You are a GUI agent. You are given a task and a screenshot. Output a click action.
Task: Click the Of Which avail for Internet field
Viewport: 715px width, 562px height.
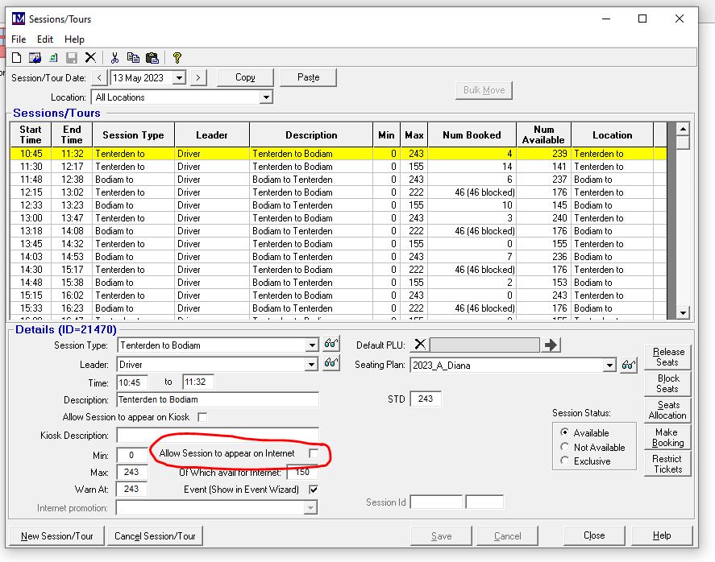click(301, 473)
